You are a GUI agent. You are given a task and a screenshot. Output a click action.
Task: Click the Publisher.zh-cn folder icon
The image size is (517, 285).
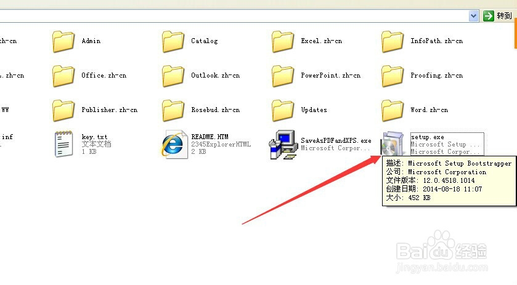pyautogui.click(x=63, y=111)
